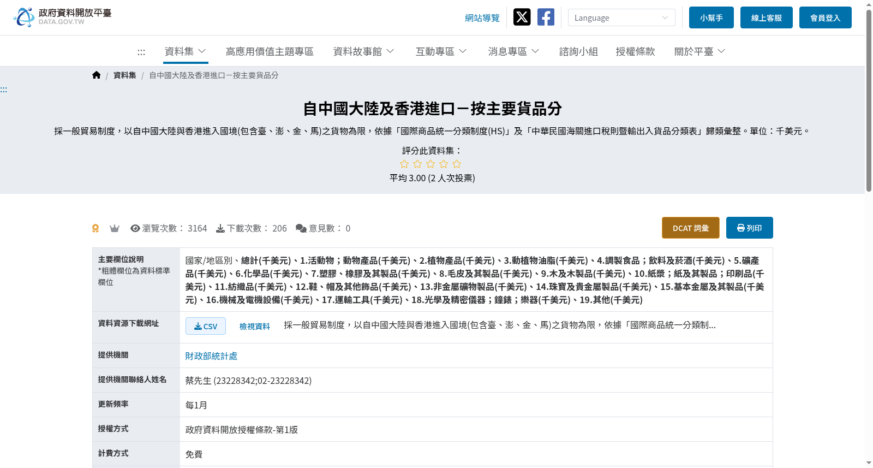Rate the dataset four stars
Image resolution: width=873 pixels, height=468 pixels.
tap(444, 164)
